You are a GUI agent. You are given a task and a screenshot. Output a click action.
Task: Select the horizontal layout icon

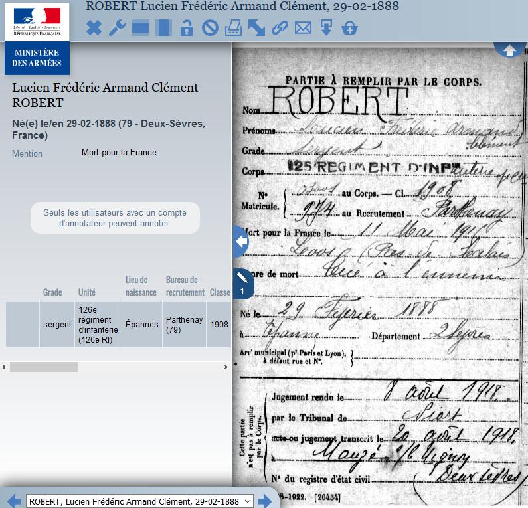(140, 28)
